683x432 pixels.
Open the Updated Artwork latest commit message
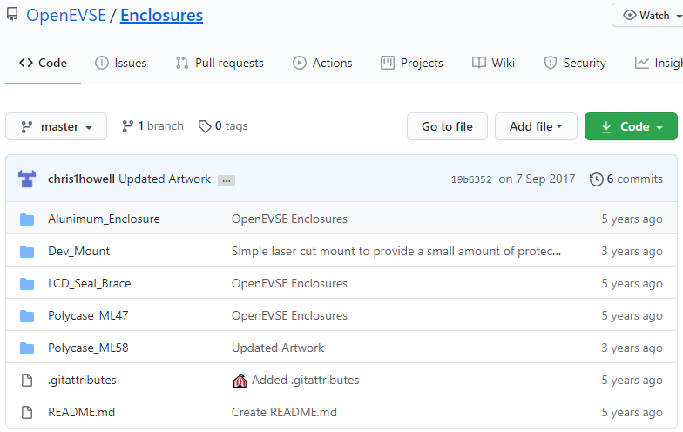point(165,179)
